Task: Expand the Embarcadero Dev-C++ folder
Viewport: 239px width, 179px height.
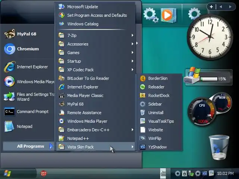Action: (96, 130)
